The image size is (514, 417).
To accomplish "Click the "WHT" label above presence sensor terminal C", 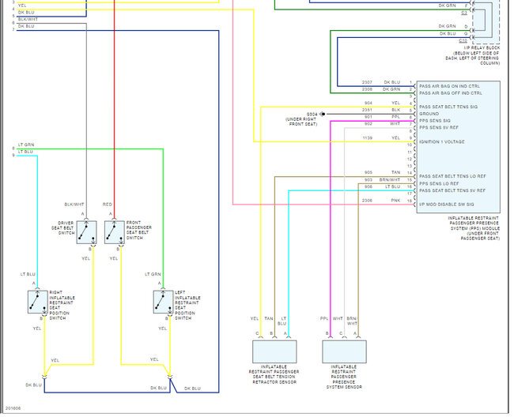I will coord(338,318).
